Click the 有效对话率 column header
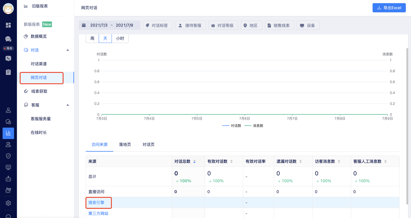 [258, 161]
